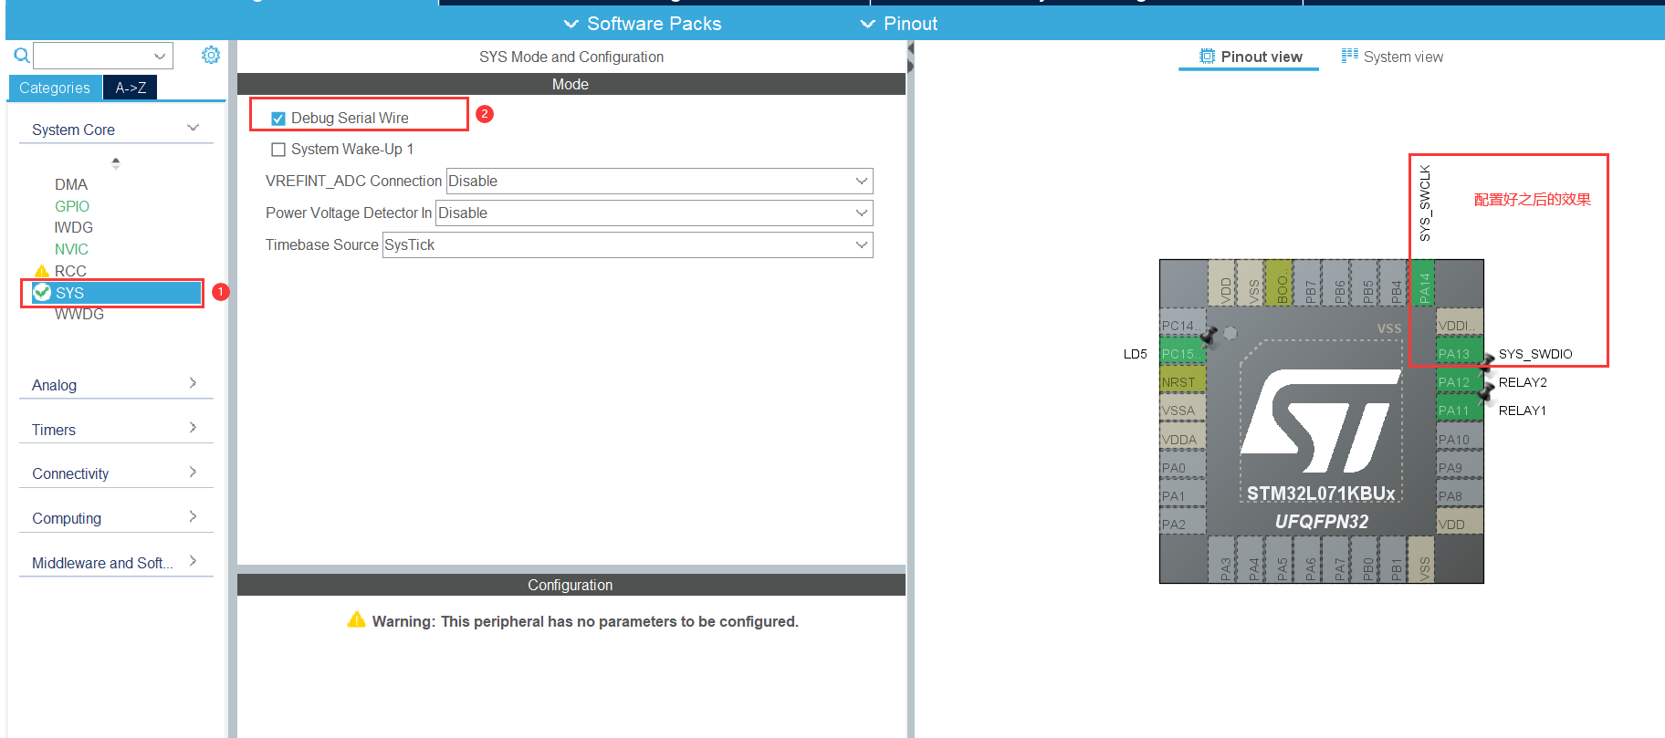Click the green check icon beside SYS
This screenshot has height=738, width=1665.
pyautogui.click(x=42, y=292)
